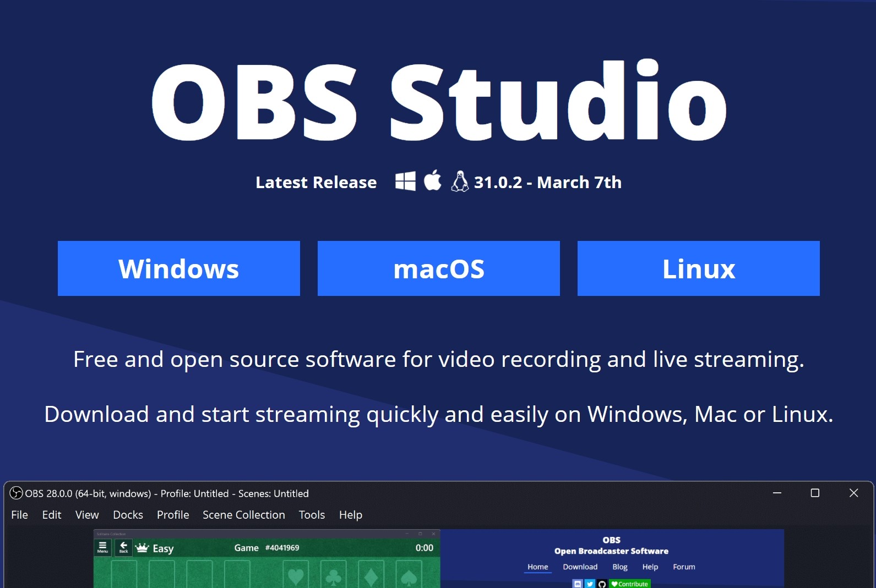876x588 pixels.
Task: Click the Apple logo beside Latest Release
Action: 433,180
